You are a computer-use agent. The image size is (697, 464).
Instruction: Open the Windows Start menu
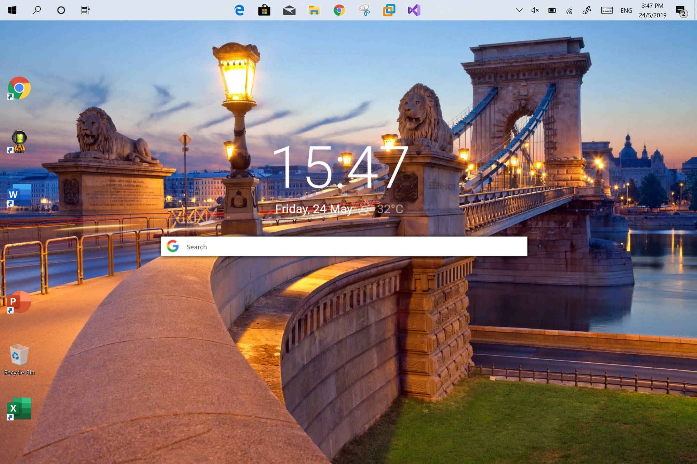point(12,10)
